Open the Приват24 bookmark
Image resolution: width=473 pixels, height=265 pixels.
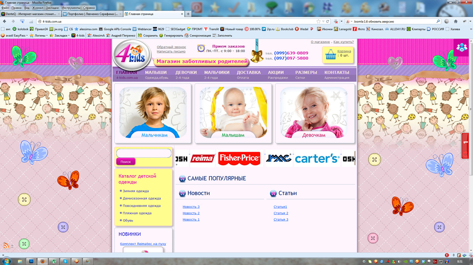(39, 29)
